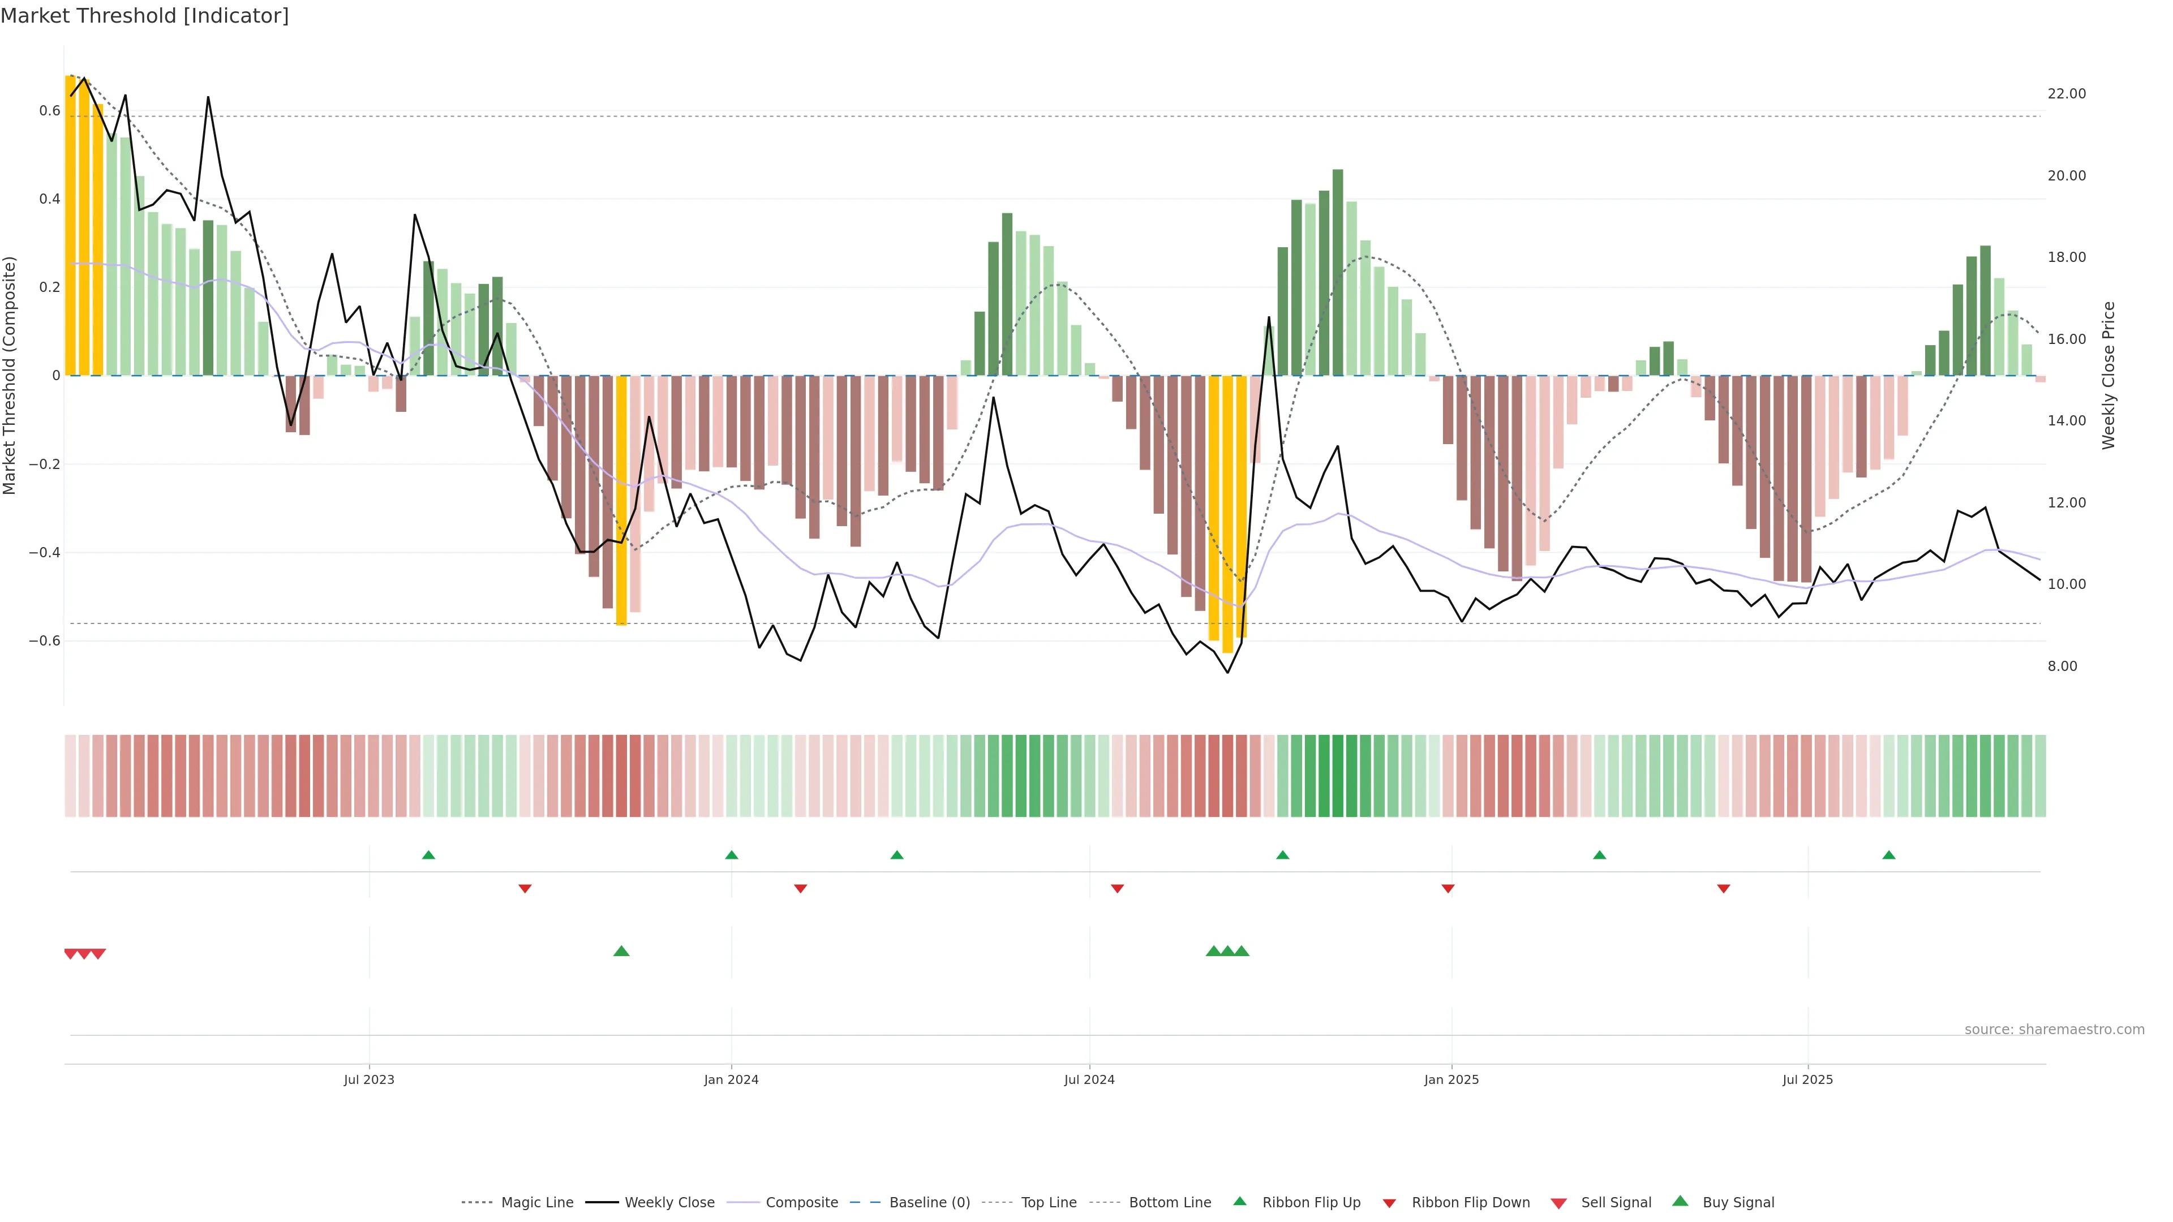Image resolution: width=2173 pixels, height=1222 pixels.
Task: Click the lone Buy Signal triangle in late 2023
Action: 621,951
